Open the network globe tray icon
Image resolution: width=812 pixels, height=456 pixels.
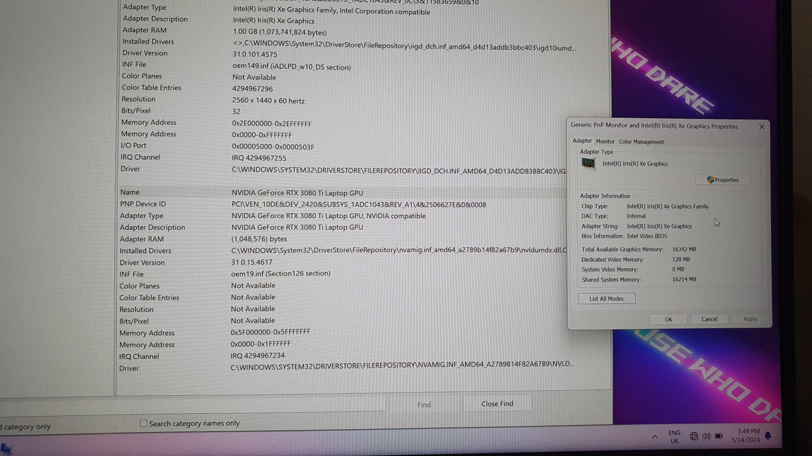tap(694, 436)
